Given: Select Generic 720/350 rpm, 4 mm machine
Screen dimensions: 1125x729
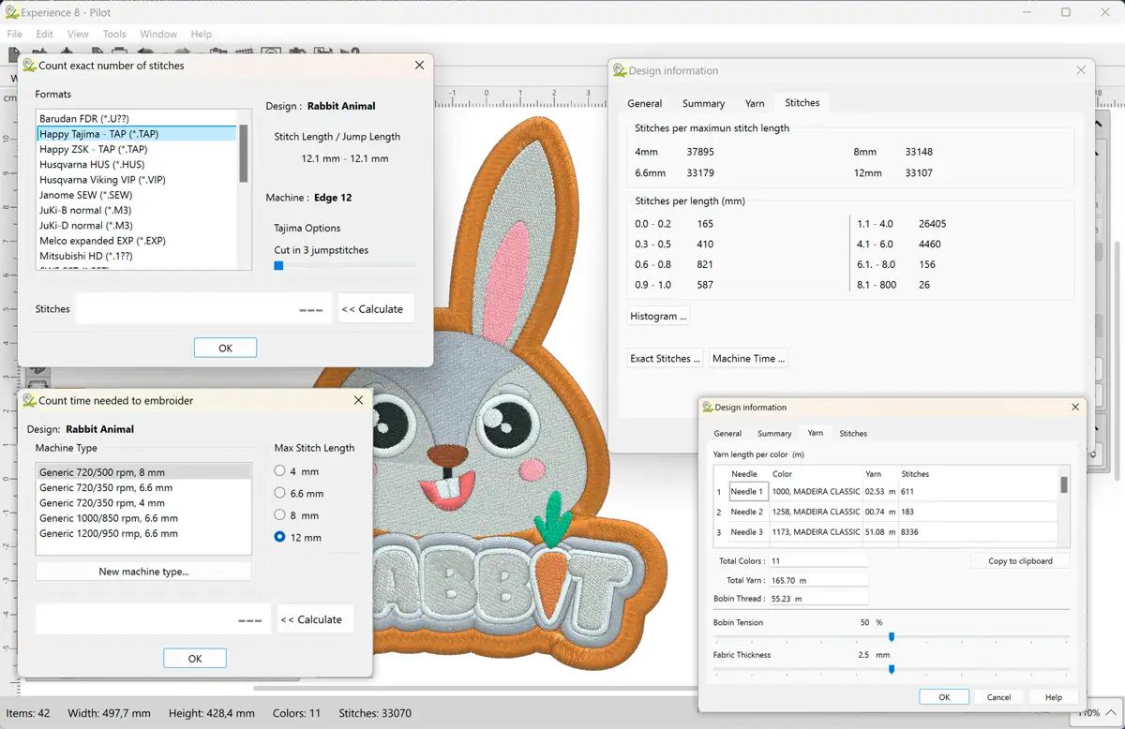Looking at the screenshot, I should (x=144, y=503).
